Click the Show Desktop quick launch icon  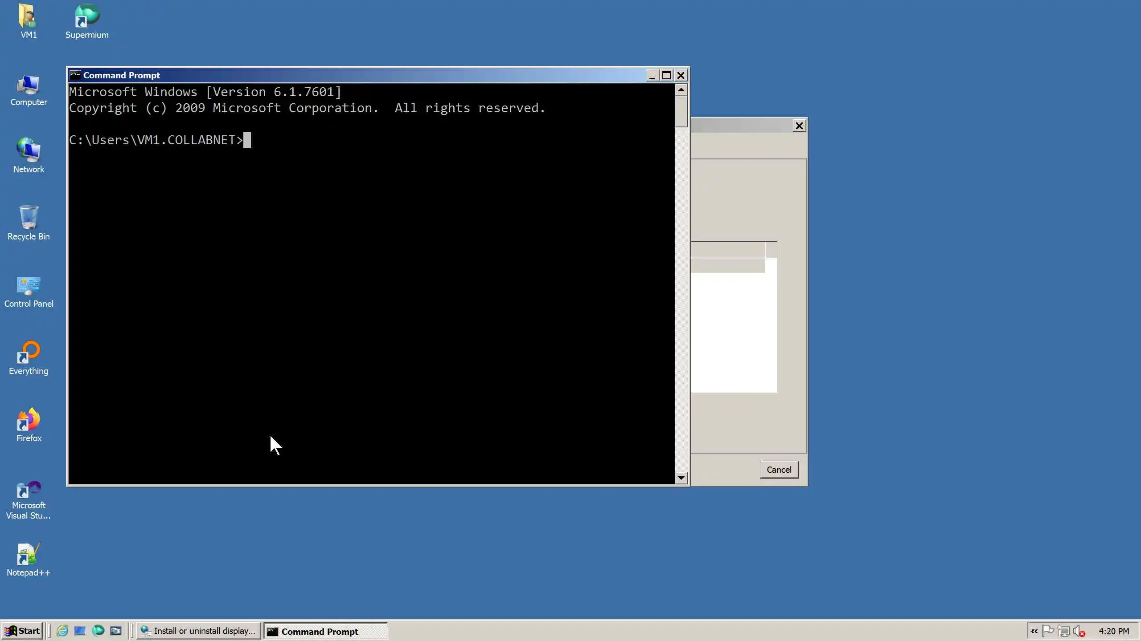pos(80,631)
